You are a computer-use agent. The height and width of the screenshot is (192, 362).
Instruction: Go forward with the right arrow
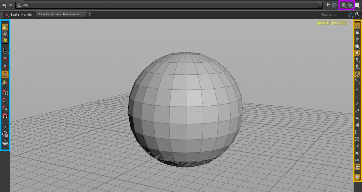pyautogui.click(x=11, y=5)
